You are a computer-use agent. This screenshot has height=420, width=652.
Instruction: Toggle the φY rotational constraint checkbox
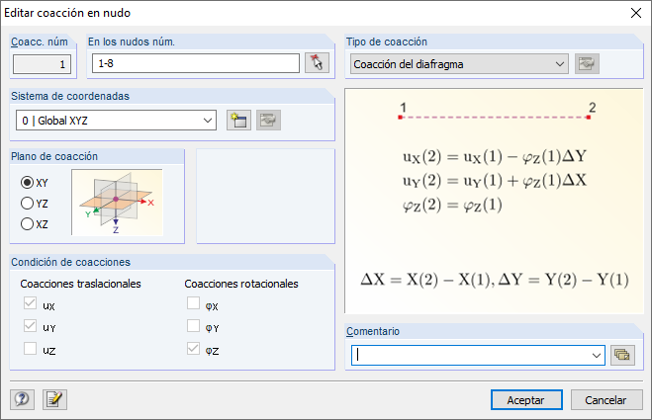[194, 327]
